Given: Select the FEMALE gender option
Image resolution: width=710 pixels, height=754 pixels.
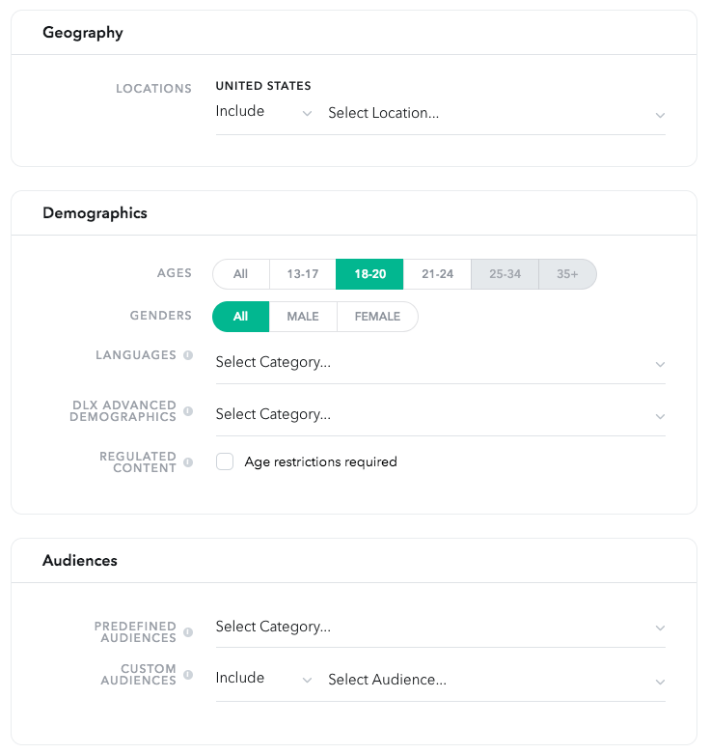Looking at the screenshot, I should click(377, 317).
